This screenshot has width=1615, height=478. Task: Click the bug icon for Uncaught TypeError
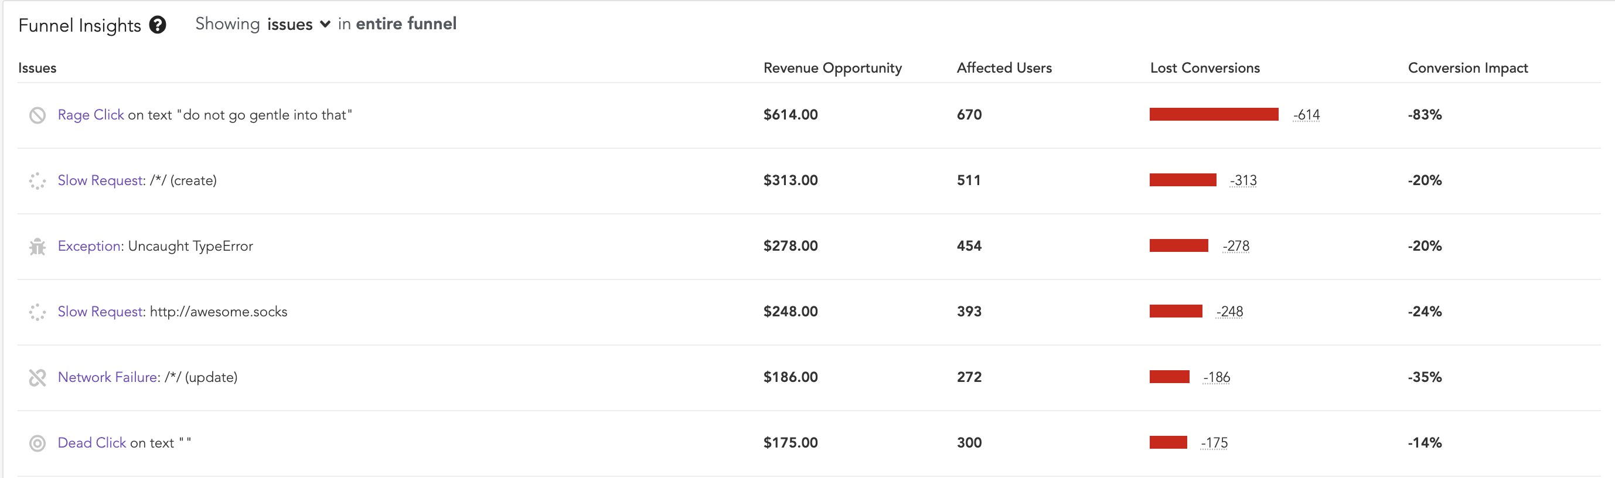coord(38,247)
